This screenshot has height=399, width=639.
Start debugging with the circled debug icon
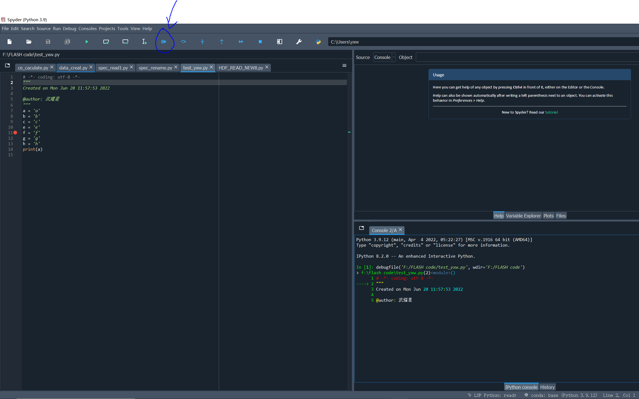(x=164, y=42)
